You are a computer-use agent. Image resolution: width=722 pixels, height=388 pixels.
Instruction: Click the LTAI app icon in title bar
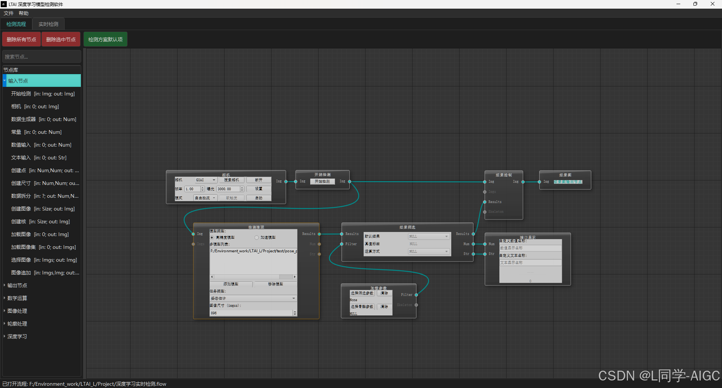coord(4,4)
